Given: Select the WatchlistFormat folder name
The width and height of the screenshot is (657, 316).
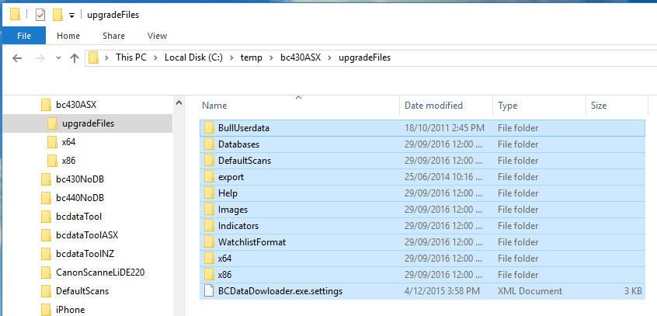Looking at the screenshot, I should click(x=252, y=242).
